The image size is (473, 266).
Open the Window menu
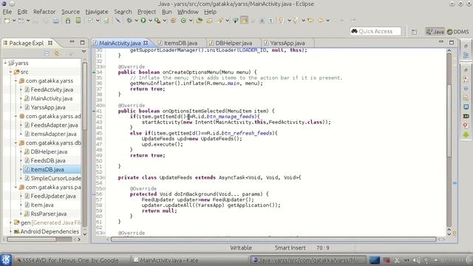(188, 12)
